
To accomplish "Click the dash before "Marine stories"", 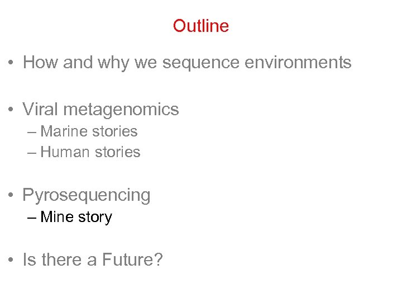I will click(x=31, y=132).
